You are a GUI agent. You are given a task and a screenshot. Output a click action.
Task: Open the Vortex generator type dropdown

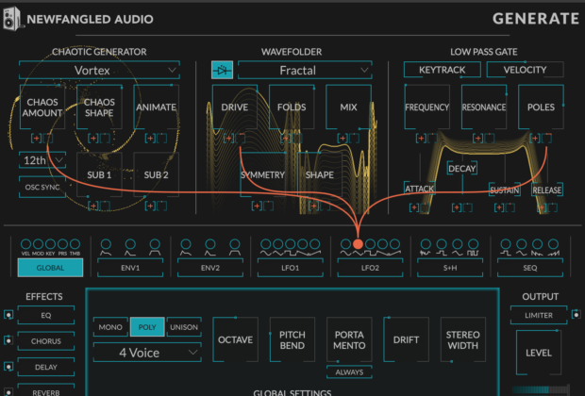99,70
